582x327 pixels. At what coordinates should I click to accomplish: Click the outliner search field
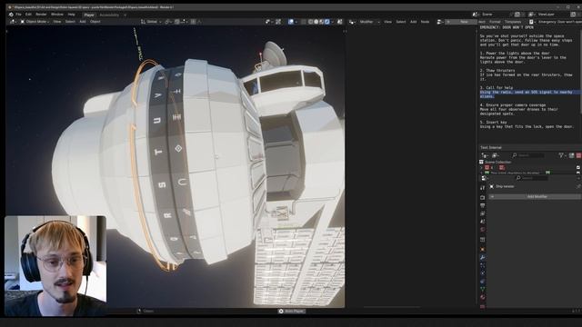coord(528,155)
